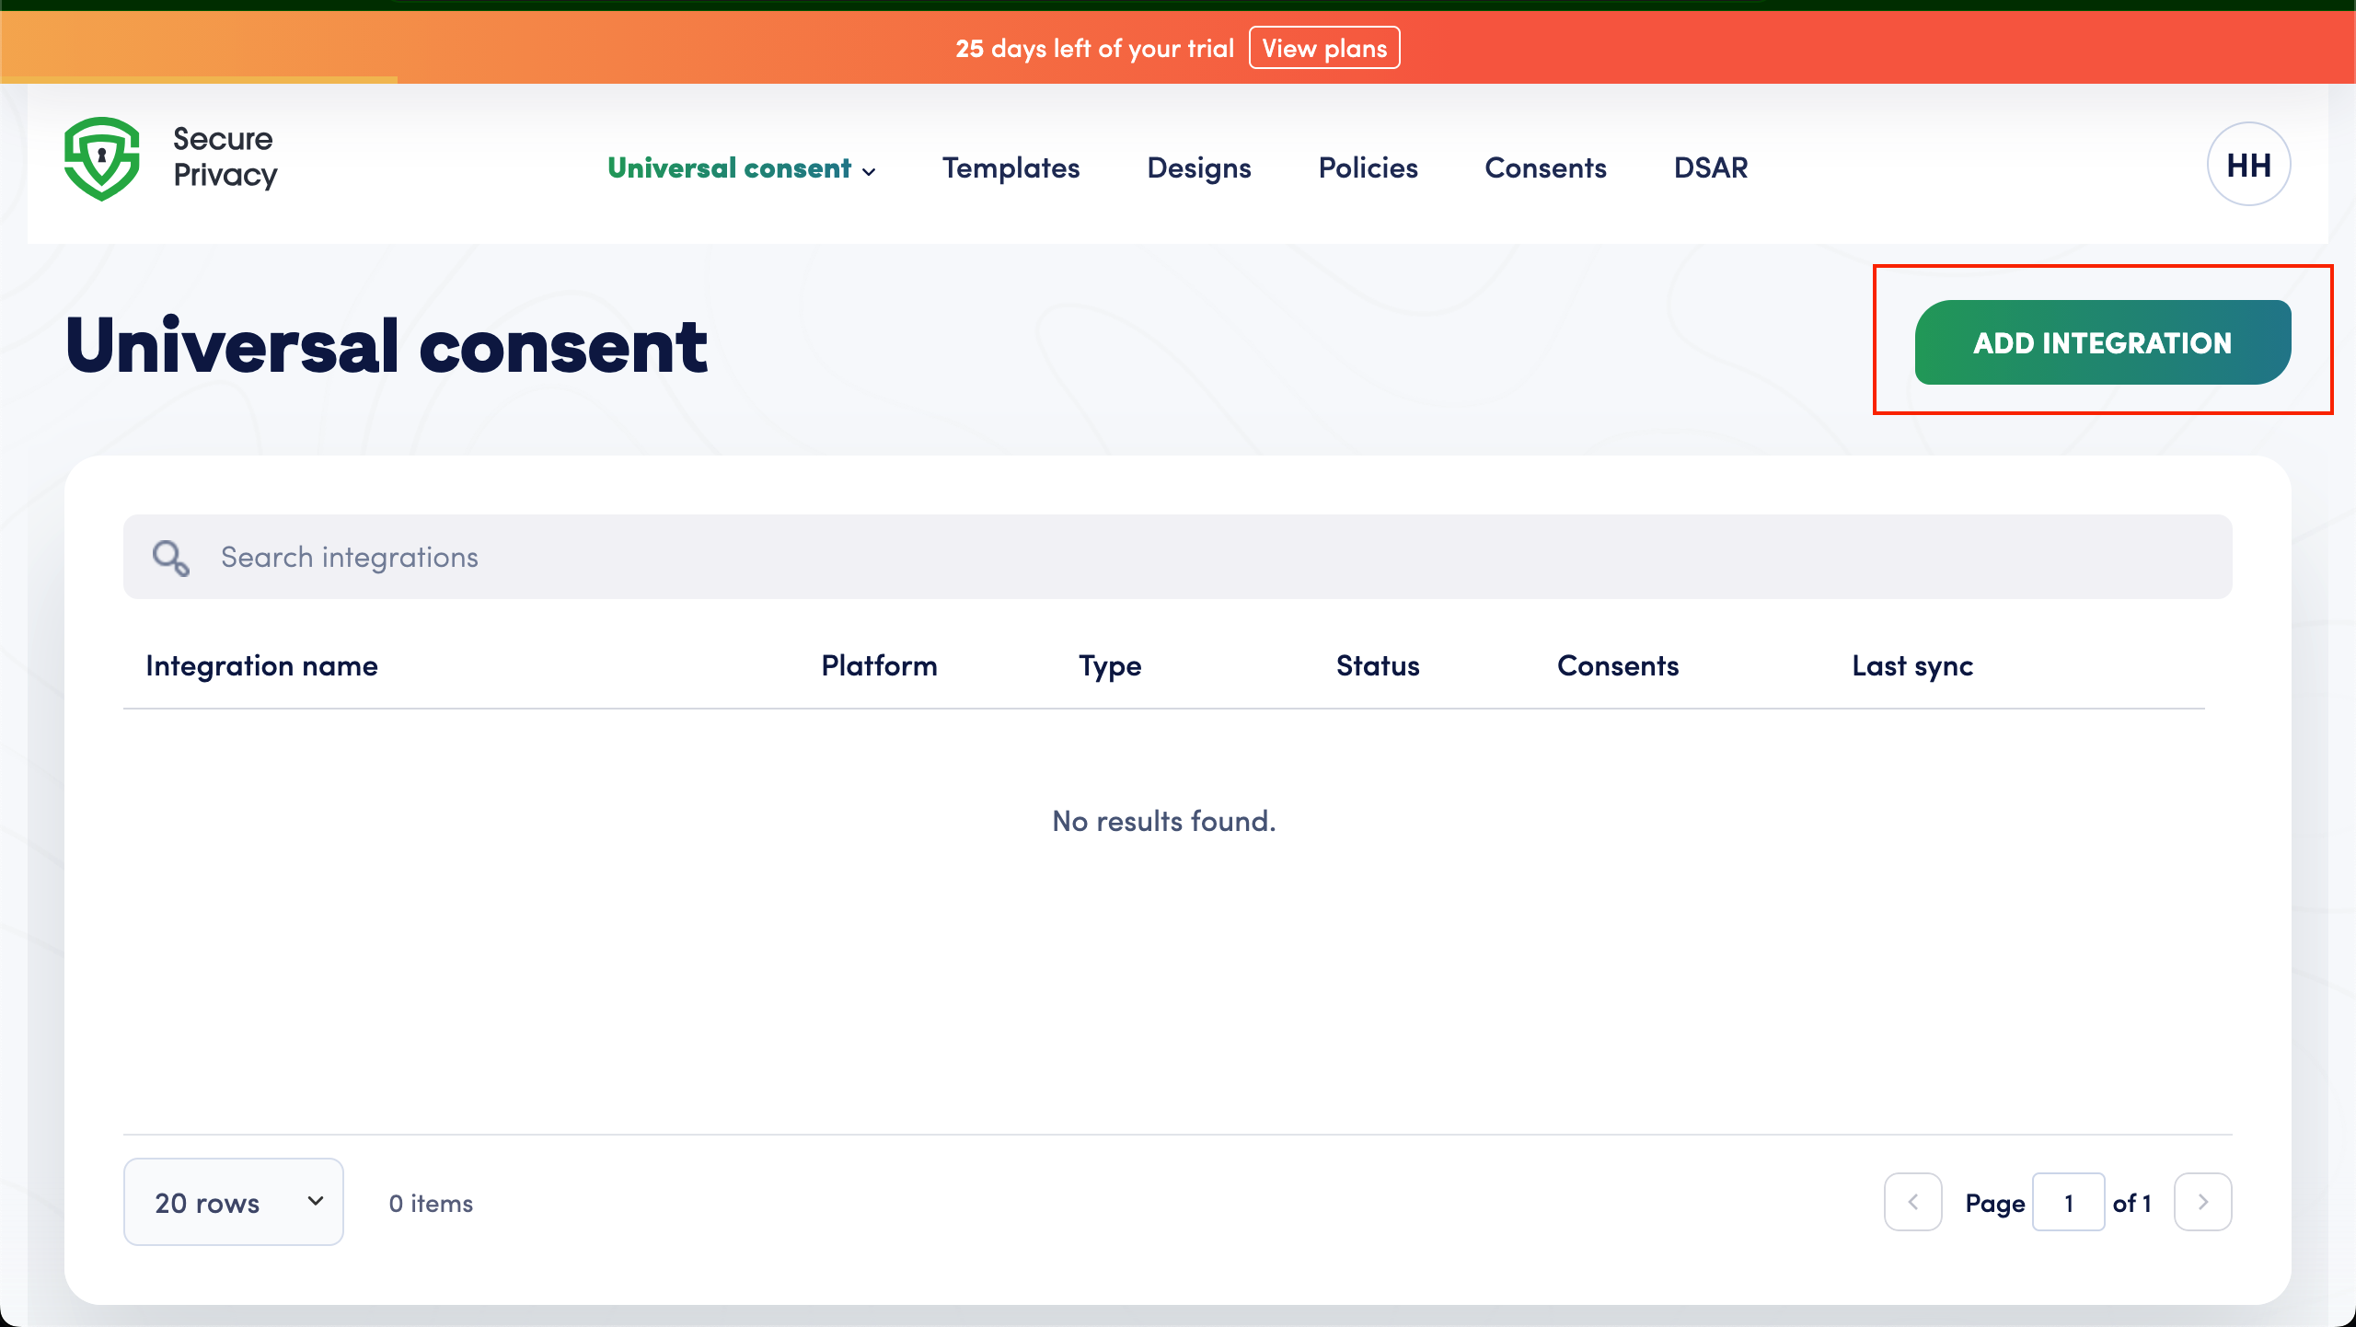Click the page number input box
2356x1327 pixels.
tap(2069, 1202)
